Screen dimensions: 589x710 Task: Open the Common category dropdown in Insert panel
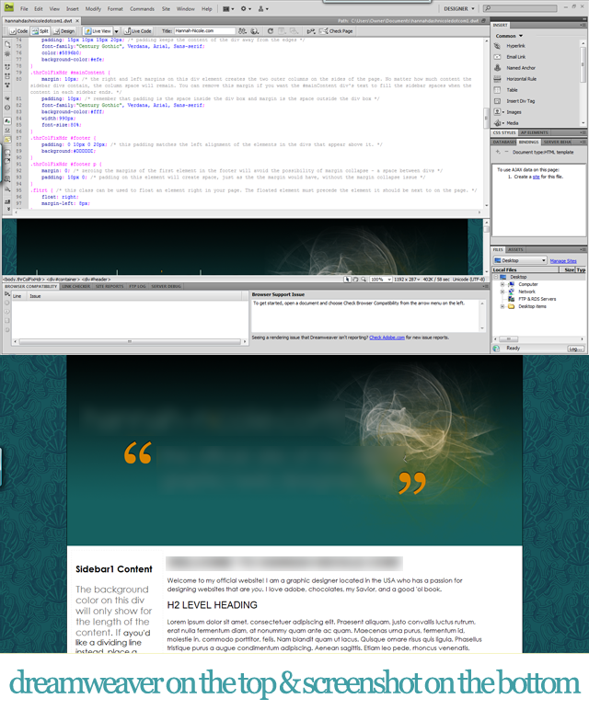click(509, 36)
